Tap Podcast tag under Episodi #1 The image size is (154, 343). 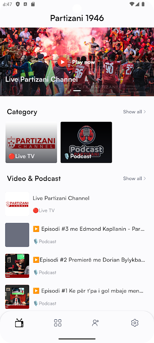[45, 304]
